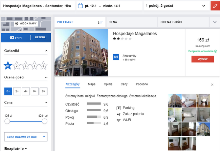Viewport: 220px width, 151px height.
Task: Switch to the Mapa tab
Action: pos(91,84)
